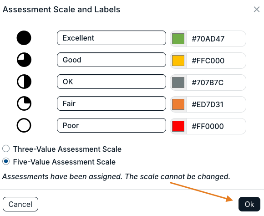
Task: Click the Good label text field
Action: click(112, 60)
